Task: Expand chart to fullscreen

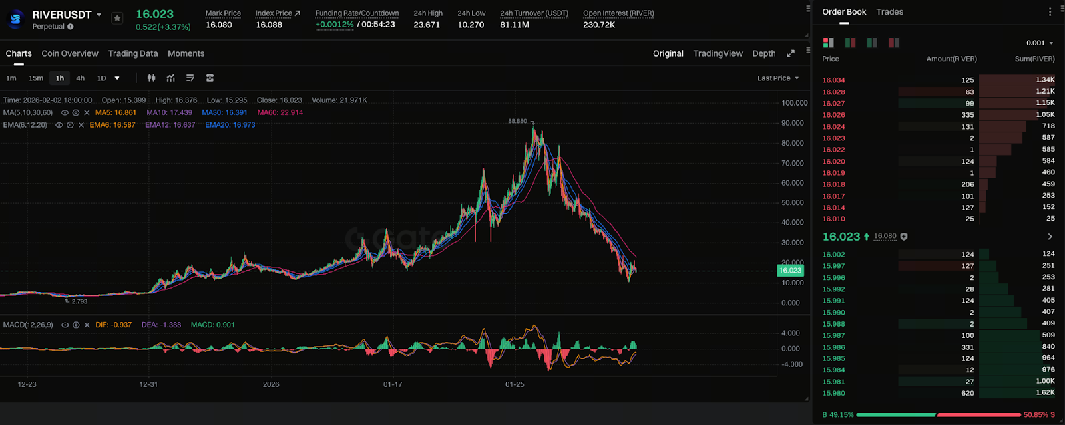Action: coord(791,54)
